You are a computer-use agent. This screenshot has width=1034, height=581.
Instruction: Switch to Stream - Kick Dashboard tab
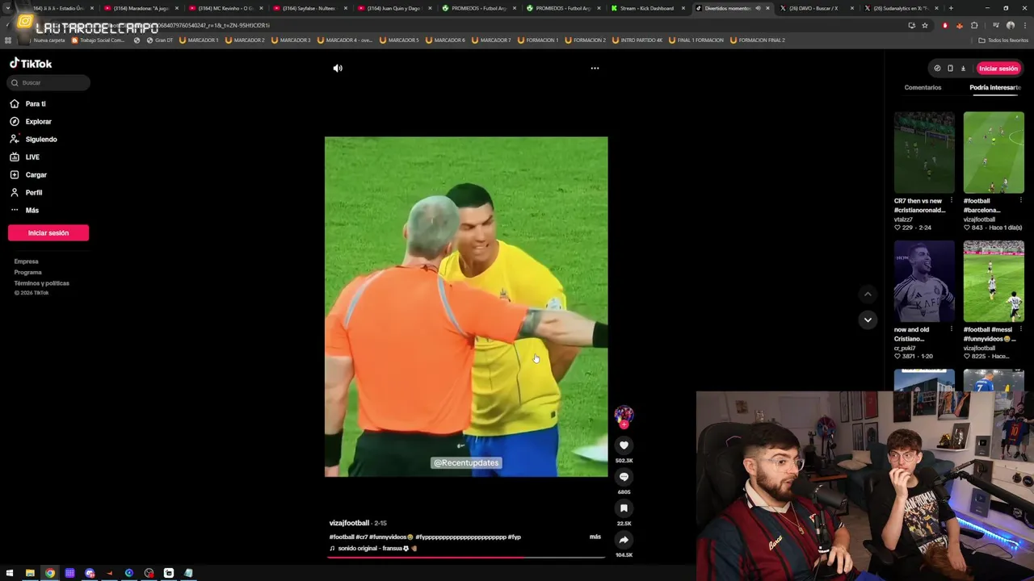(646, 8)
